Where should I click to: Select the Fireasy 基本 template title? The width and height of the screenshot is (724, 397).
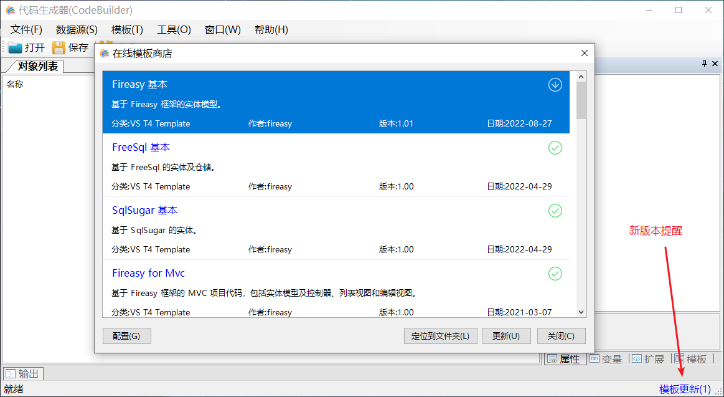[140, 85]
